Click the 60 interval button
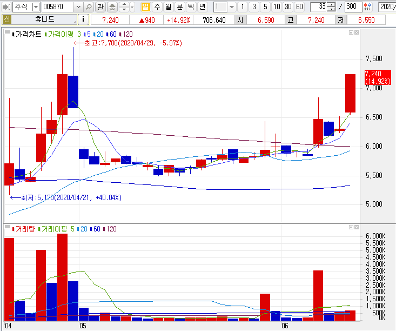Screen dimensions: 396x331 click(299, 6)
